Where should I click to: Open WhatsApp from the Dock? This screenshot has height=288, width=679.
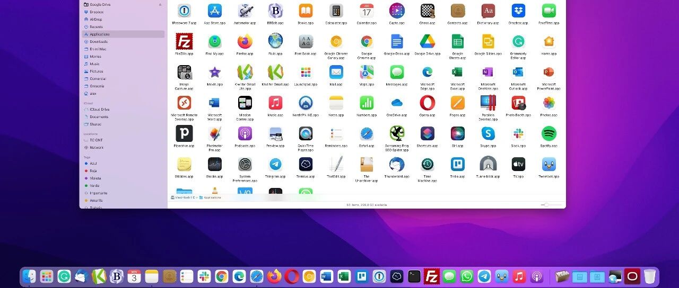coord(467,276)
